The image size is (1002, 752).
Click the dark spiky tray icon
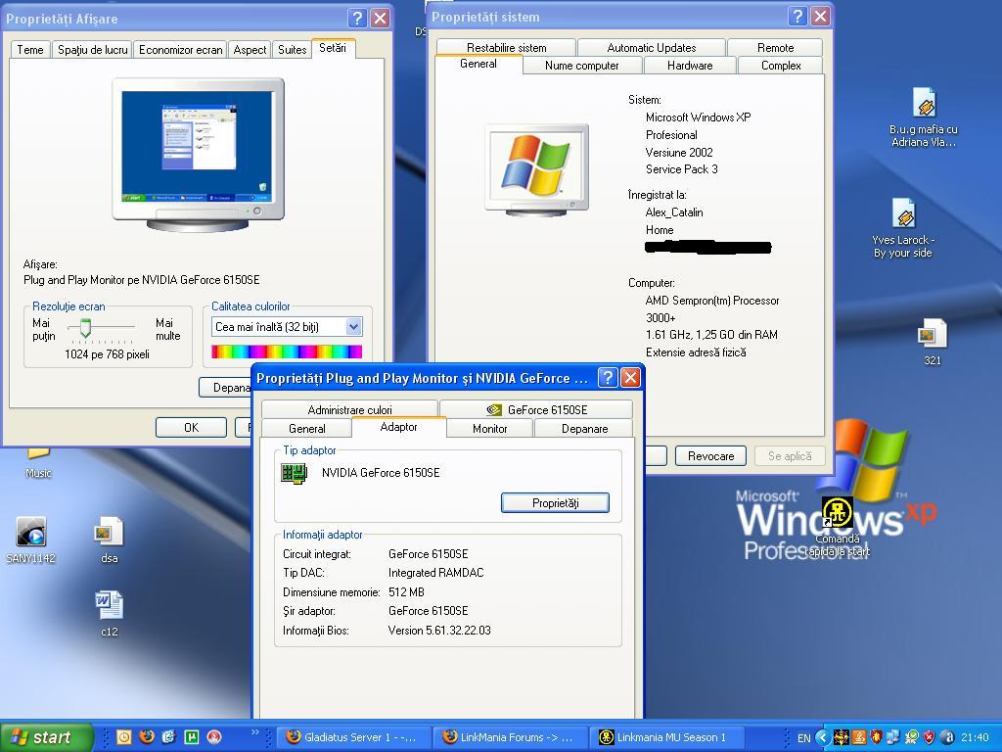point(841,737)
